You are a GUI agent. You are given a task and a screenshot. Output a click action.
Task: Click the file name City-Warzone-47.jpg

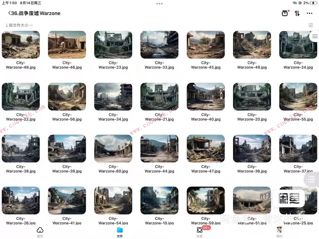pyautogui.click(x=206, y=169)
